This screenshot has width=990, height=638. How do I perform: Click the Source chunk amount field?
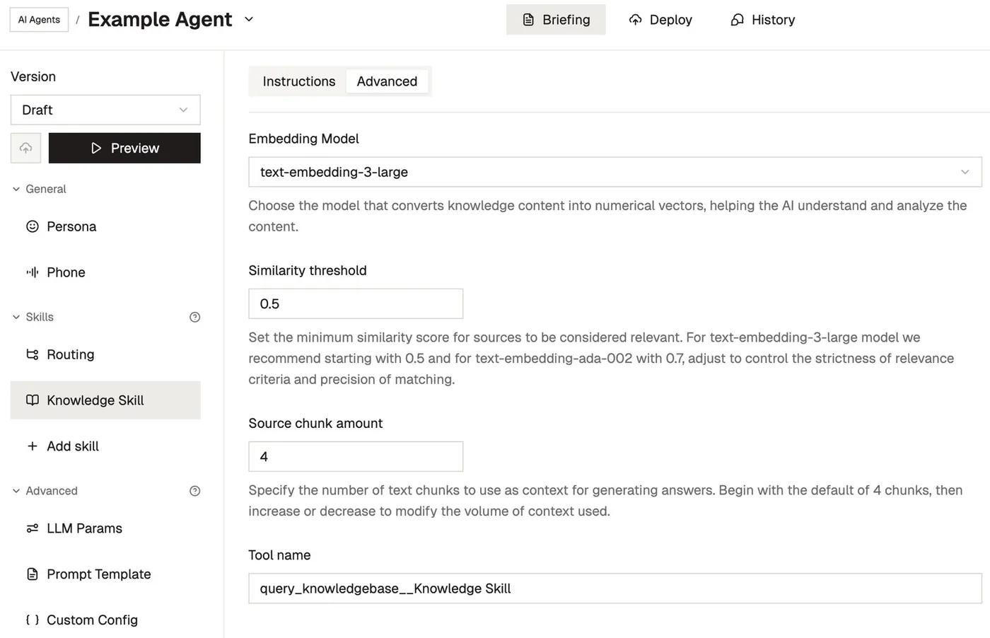point(355,456)
